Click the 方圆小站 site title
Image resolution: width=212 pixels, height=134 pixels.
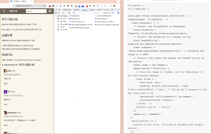(13, 11)
